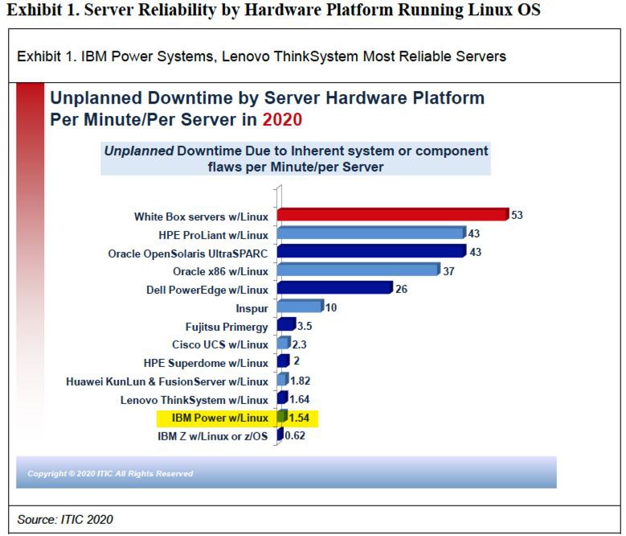Click the Inspur light blue bar
Screen dimensions: 626x536
point(300,307)
